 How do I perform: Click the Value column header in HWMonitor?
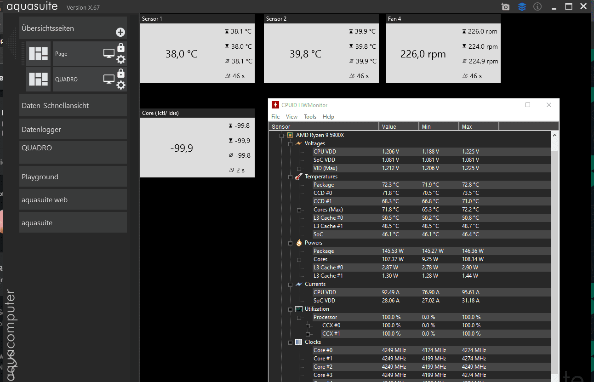pyautogui.click(x=399, y=126)
